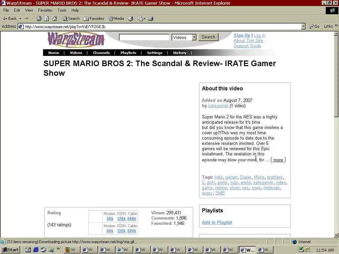Screen dimensions: 339x254
Task: Select the second row 300k Cable link
Action: pos(132,231)
